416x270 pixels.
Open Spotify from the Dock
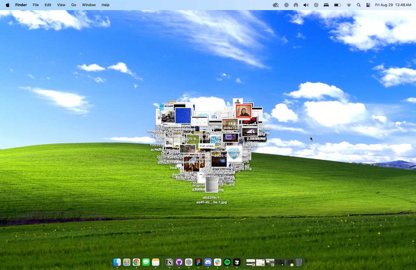[227, 262]
